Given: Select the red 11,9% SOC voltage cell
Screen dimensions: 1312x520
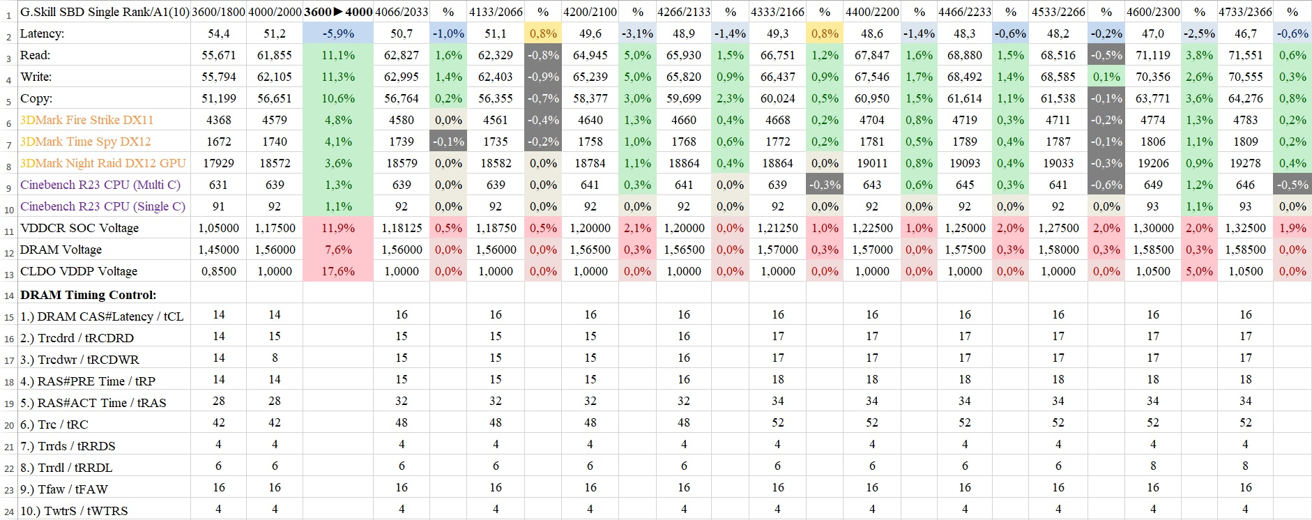Looking at the screenshot, I should (338, 228).
